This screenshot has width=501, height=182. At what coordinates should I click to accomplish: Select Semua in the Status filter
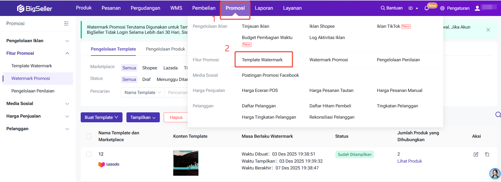(129, 79)
